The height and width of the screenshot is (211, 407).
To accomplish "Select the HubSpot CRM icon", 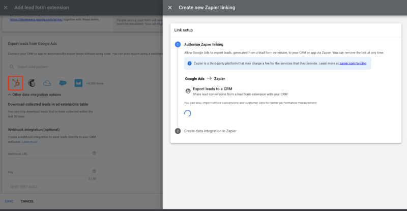I will click(x=16, y=83).
